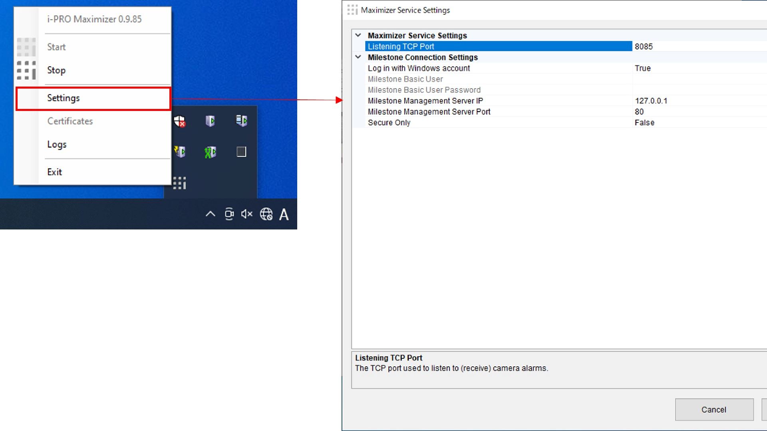Click the Milestone tray icon with green arrows
767x431 pixels.
pyautogui.click(x=210, y=152)
